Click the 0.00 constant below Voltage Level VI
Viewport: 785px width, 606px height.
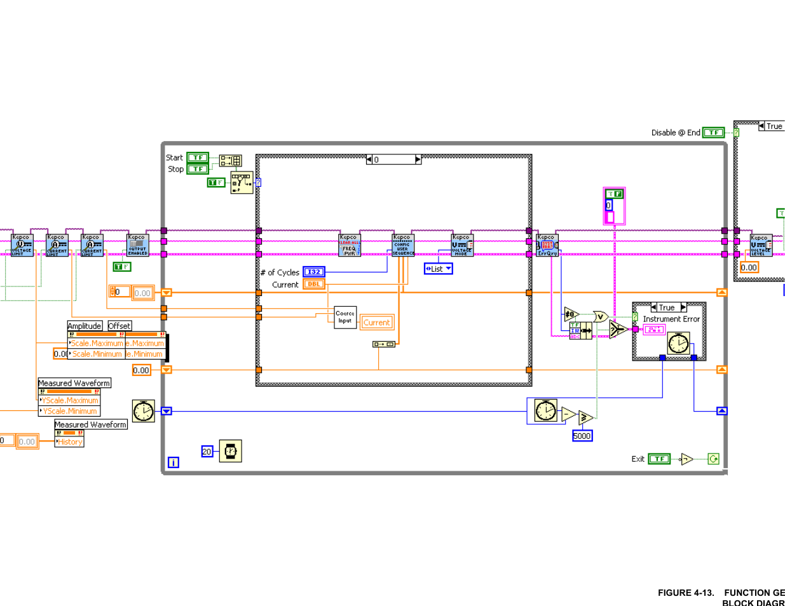pyautogui.click(x=749, y=267)
